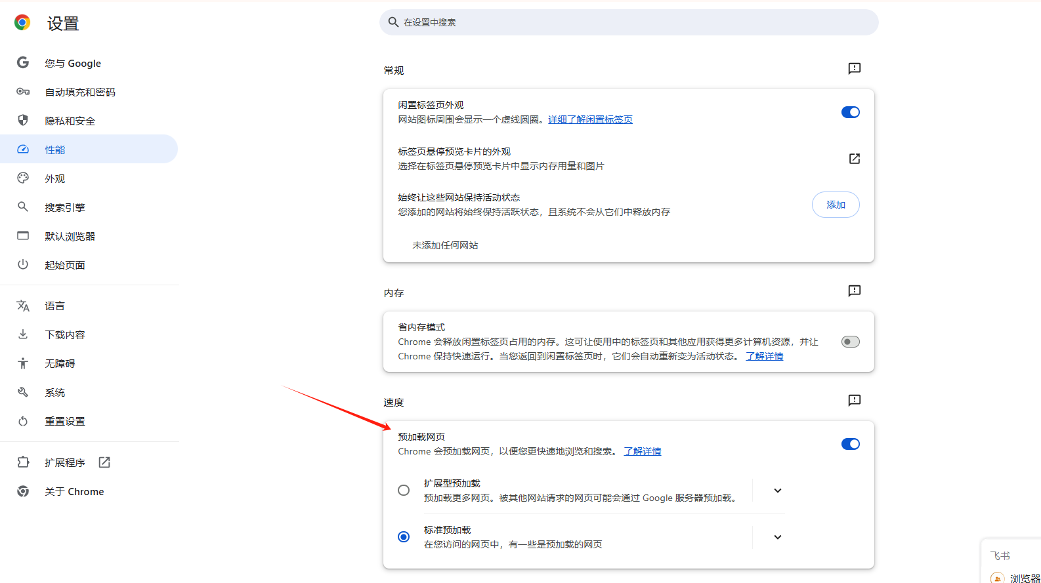This screenshot has width=1041, height=583.
Task: Open 了解详情 link under 预加载网页
Action: (642, 451)
